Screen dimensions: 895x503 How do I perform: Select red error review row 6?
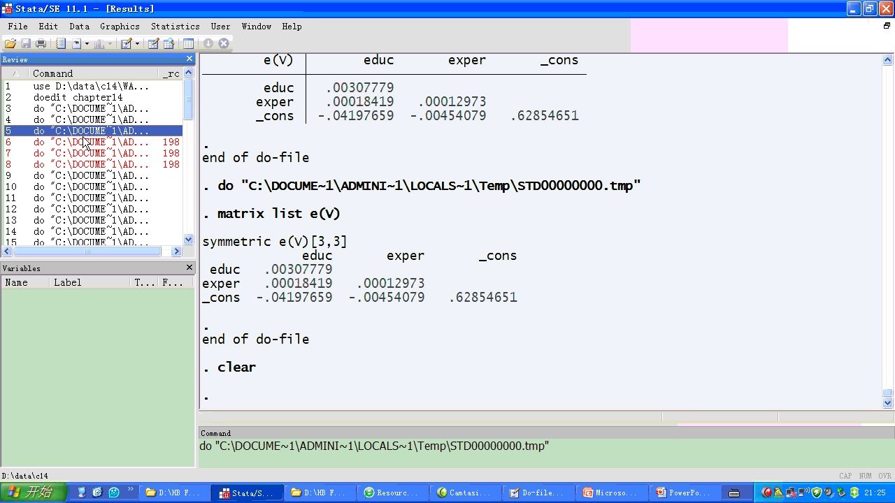click(x=92, y=142)
